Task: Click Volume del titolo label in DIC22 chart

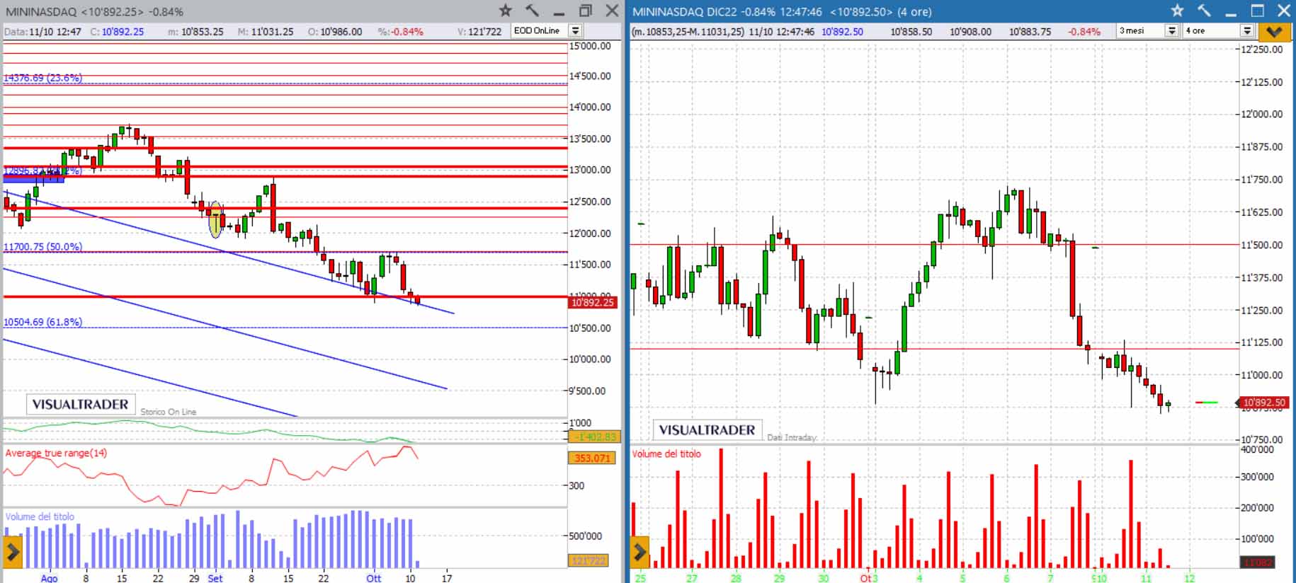Action: (666, 454)
